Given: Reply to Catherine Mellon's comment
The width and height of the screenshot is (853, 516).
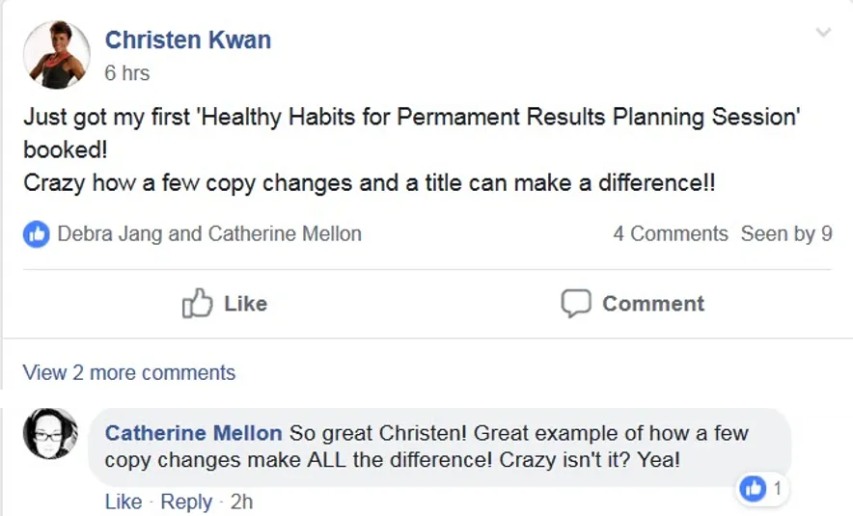Looking at the screenshot, I should tap(186, 502).
